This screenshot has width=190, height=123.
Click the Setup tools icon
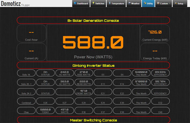tap(175, 3)
